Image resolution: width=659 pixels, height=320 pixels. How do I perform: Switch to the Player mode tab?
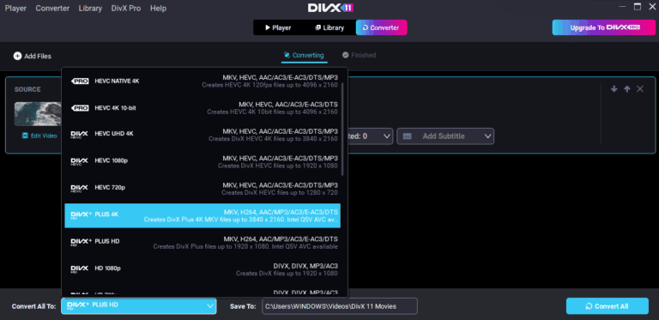pyautogui.click(x=279, y=27)
